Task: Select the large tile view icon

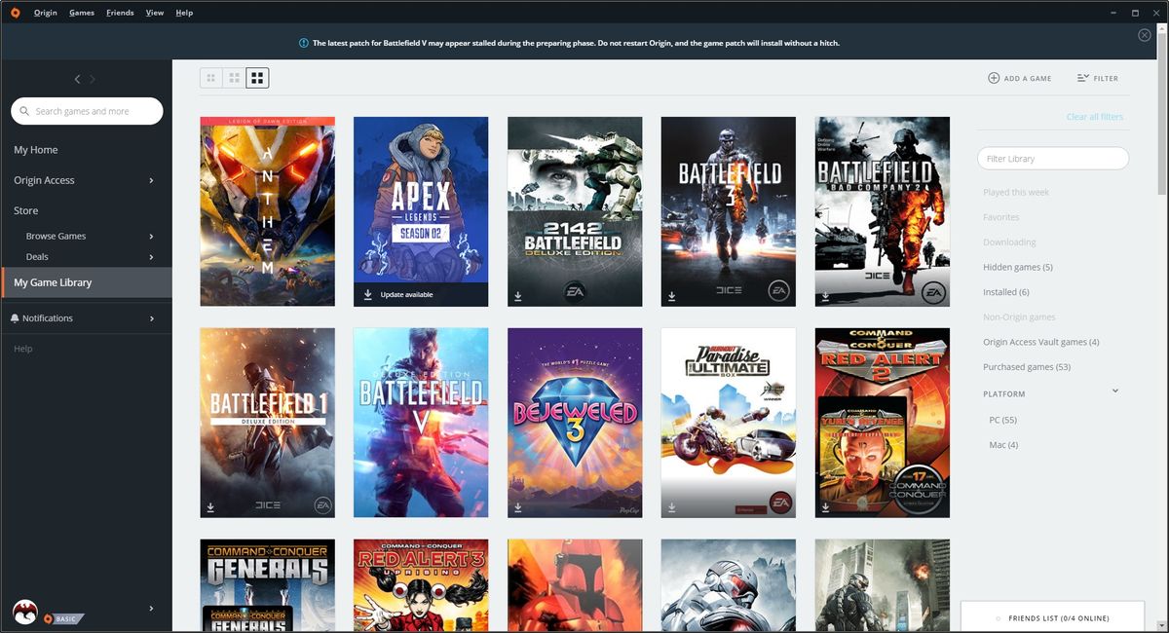Action: tap(256, 77)
